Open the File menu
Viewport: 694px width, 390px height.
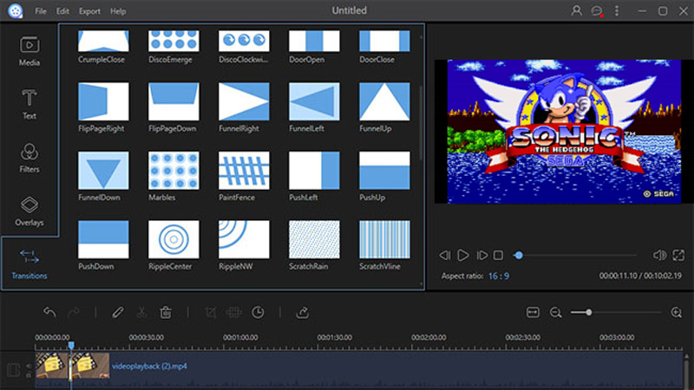pos(41,11)
